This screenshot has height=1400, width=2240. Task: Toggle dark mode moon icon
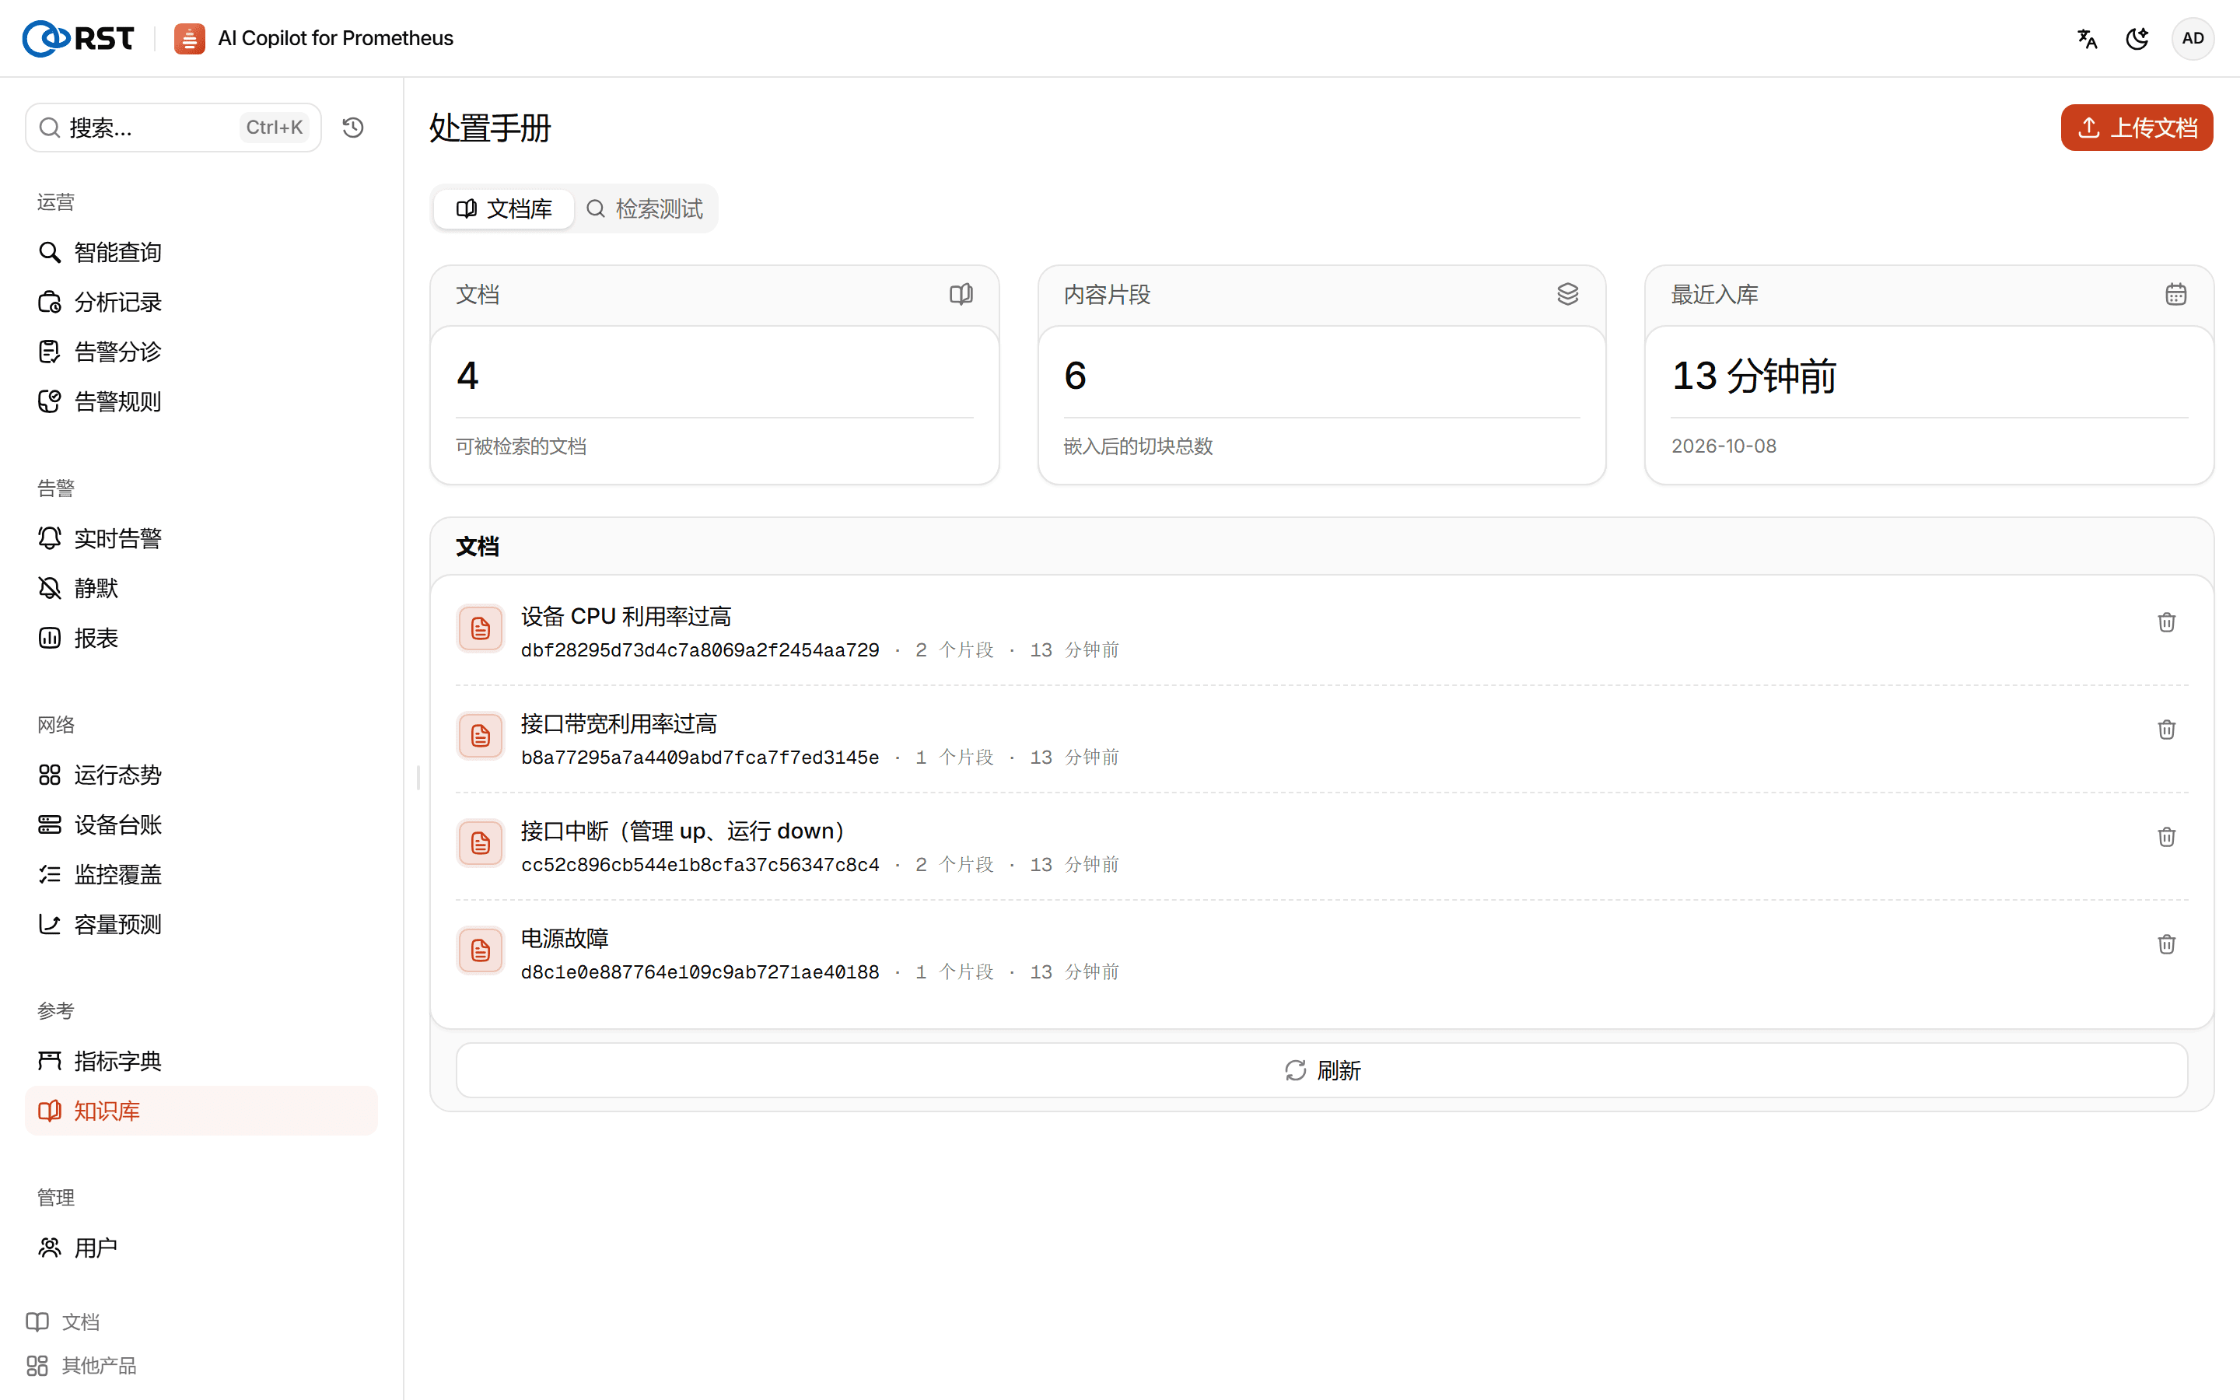pyautogui.click(x=2137, y=39)
